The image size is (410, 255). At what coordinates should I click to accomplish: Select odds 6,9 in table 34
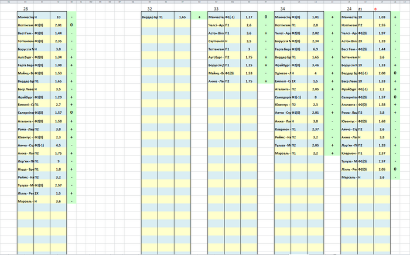click(x=316, y=49)
